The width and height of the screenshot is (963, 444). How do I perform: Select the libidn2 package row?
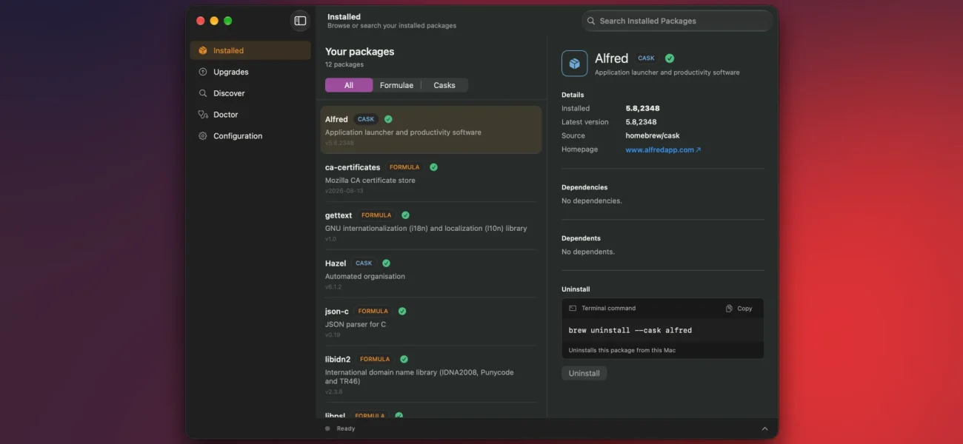pos(431,374)
